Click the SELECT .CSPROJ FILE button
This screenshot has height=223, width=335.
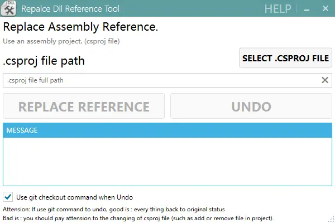point(285,58)
